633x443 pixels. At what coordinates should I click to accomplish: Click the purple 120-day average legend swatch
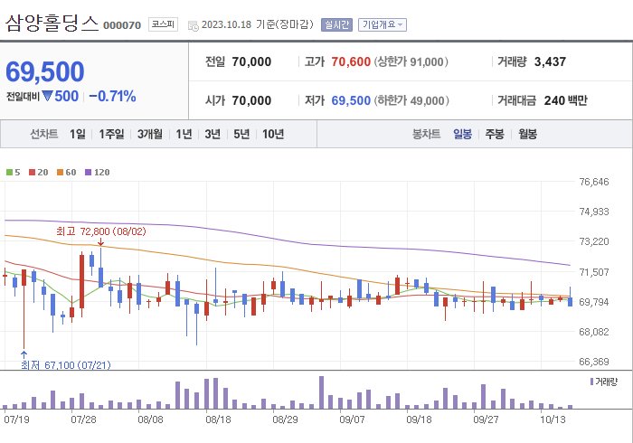[88, 173]
